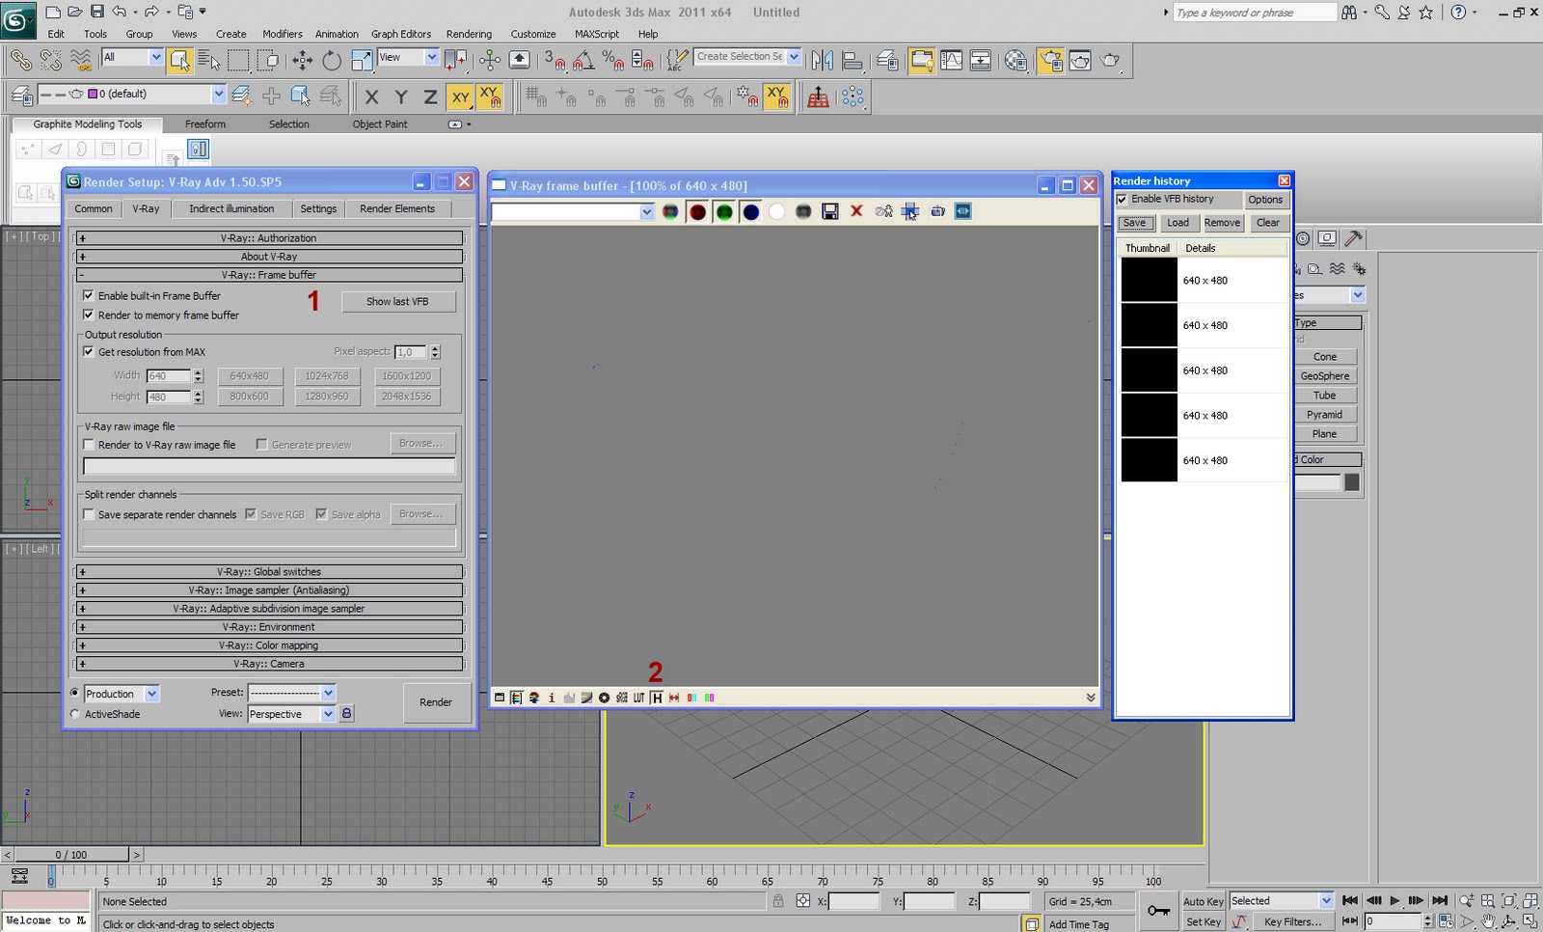Activate the Select and Move tool
The width and height of the screenshot is (1543, 932).
tap(302, 60)
